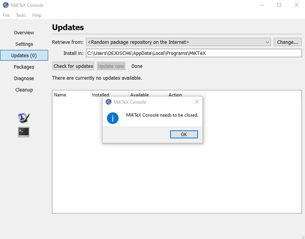305x239 pixels.
Task: Open the Packages page
Action: coord(24,67)
